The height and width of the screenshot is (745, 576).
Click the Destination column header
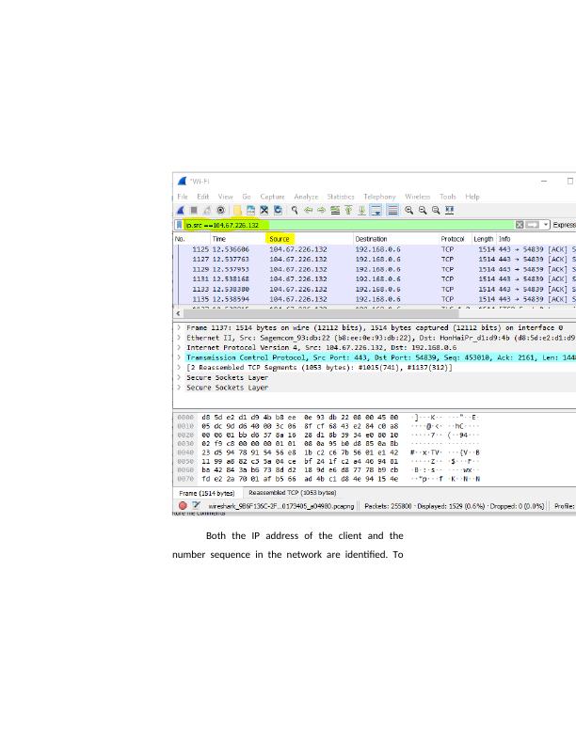371,239
